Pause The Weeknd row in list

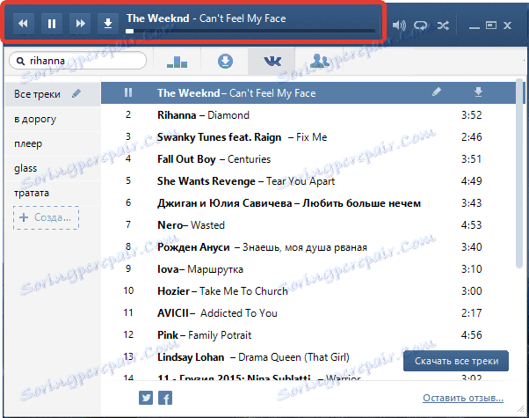[128, 92]
